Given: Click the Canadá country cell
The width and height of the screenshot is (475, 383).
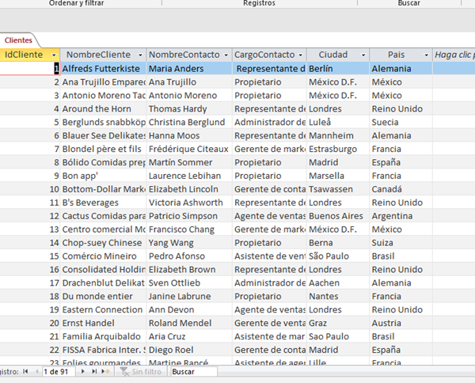Looking at the screenshot, I should 401,189.
